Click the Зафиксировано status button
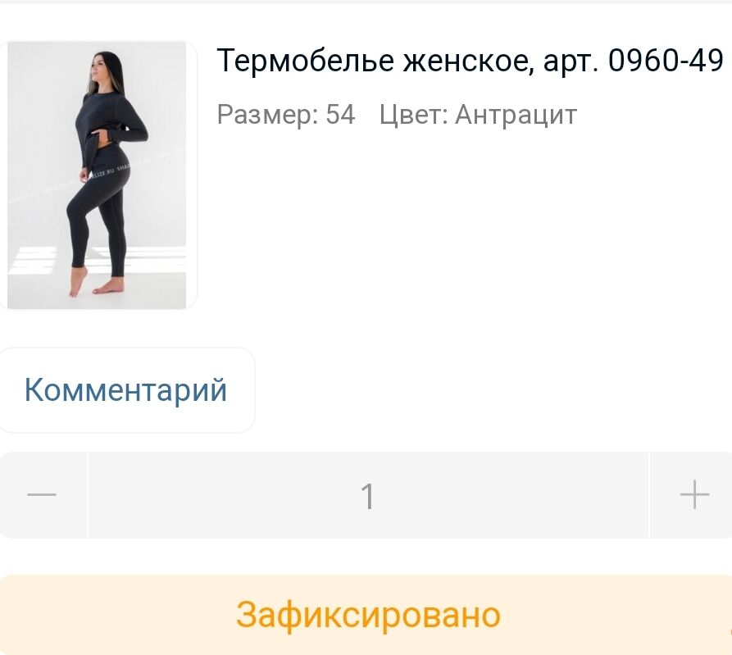This screenshot has width=732, height=655. pos(366,614)
